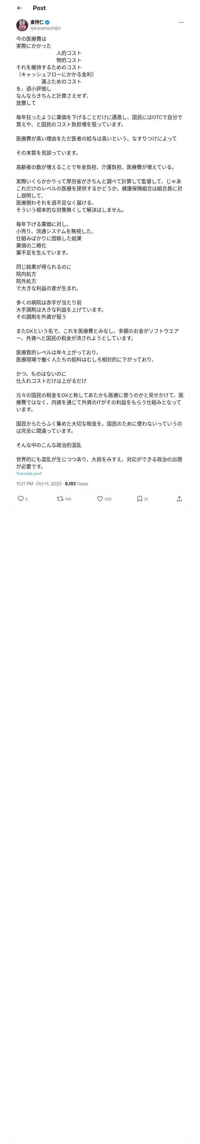
Task: Click the blue verified badge
Action: pyautogui.click(x=47, y=22)
